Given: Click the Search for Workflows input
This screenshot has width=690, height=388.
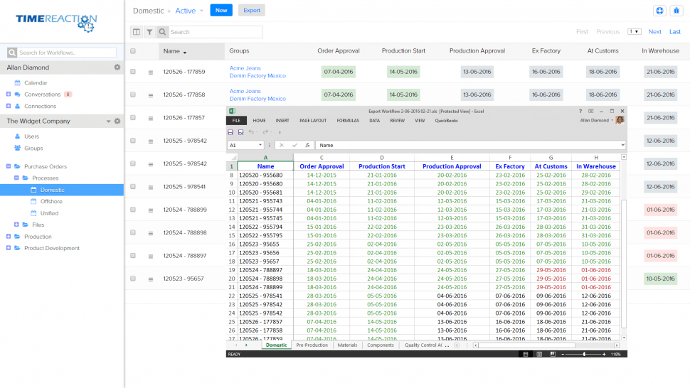Looking at the screenshot, I should pyautogui.click(x=67, y=53).
